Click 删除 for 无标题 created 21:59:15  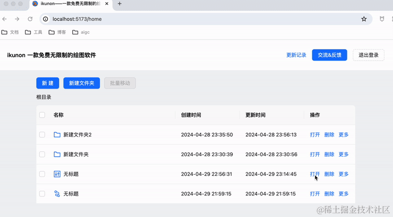pyautogui.click(x=329, y=194)
